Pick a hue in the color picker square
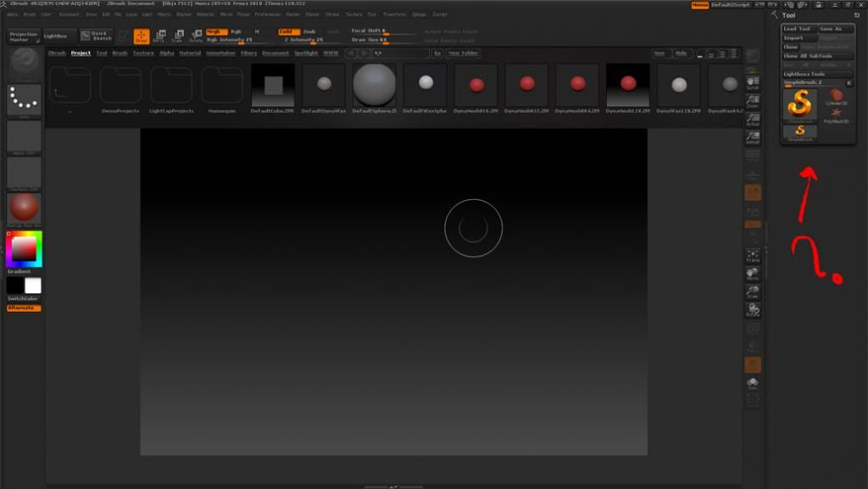Image resolution: width=868 pixels, height=489 pixels. coord(25,249)
